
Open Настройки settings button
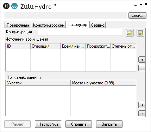click(x=48, y=124)
